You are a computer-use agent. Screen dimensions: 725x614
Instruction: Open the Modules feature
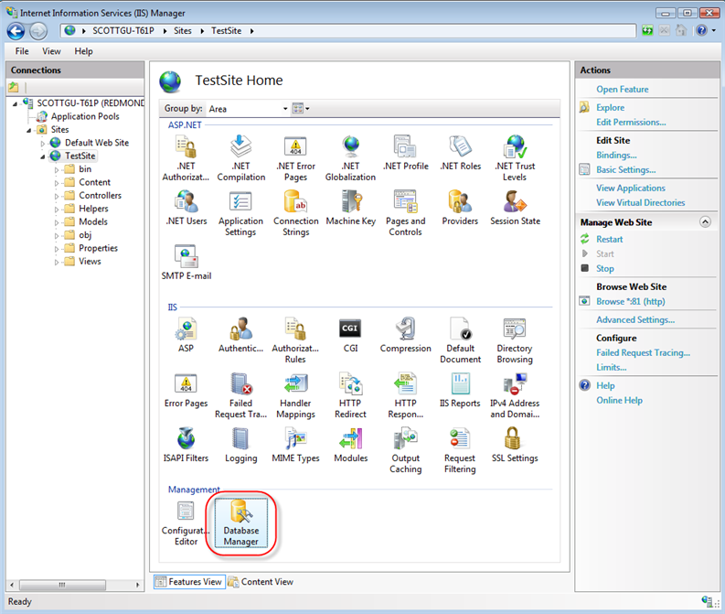350,445
